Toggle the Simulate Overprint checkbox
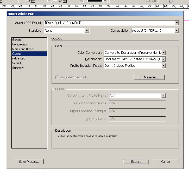189x175 pixels. tap(57, 77)
